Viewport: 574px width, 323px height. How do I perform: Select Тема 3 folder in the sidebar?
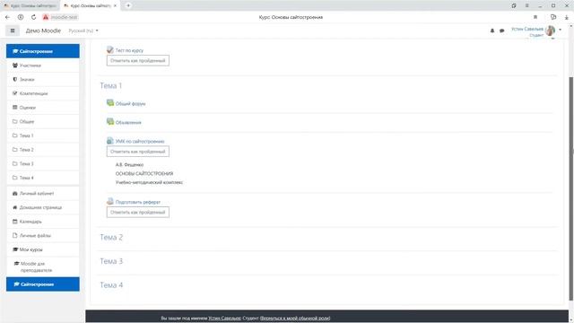point(43,163)
